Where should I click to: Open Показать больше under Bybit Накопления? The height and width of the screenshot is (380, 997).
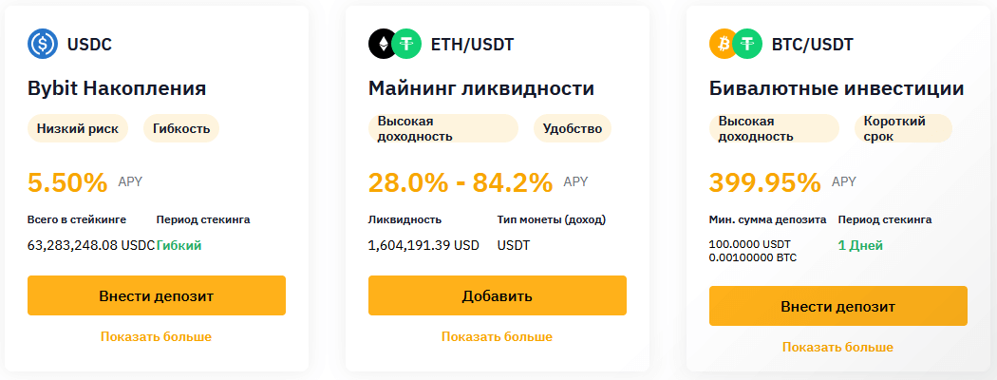point(156,336)
